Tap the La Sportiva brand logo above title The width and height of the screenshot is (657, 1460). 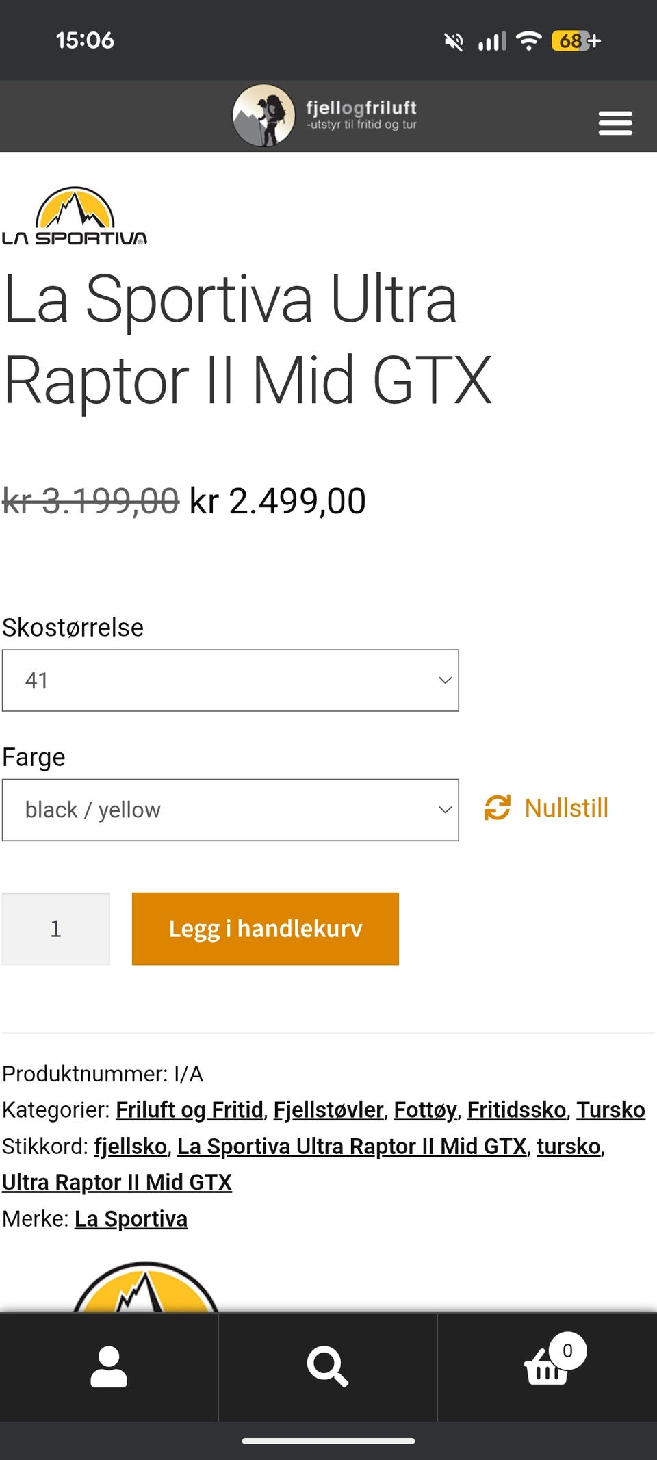pyautogui.click(x=75, y=216)
